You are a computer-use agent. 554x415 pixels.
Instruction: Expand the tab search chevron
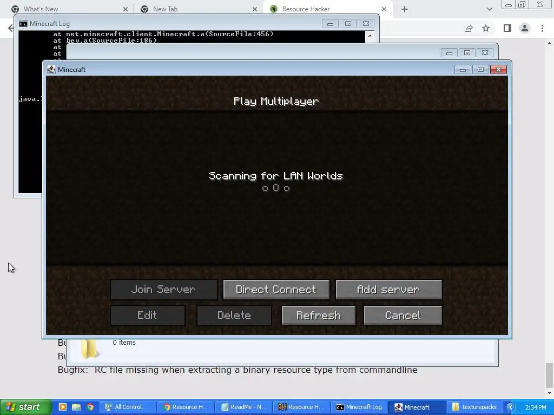point(489,9)
